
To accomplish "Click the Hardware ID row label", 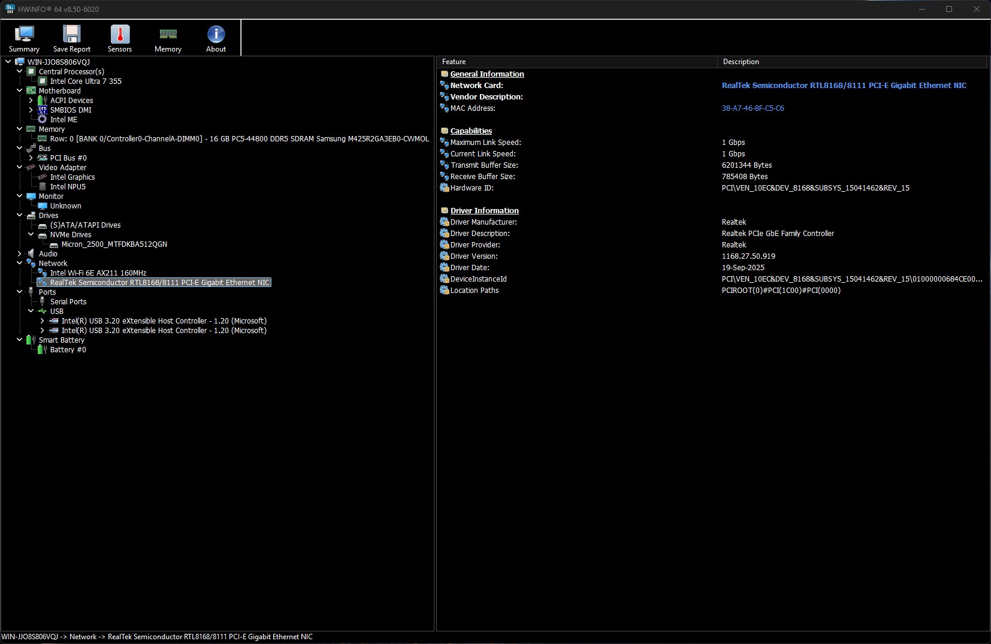I will (472, 188).
